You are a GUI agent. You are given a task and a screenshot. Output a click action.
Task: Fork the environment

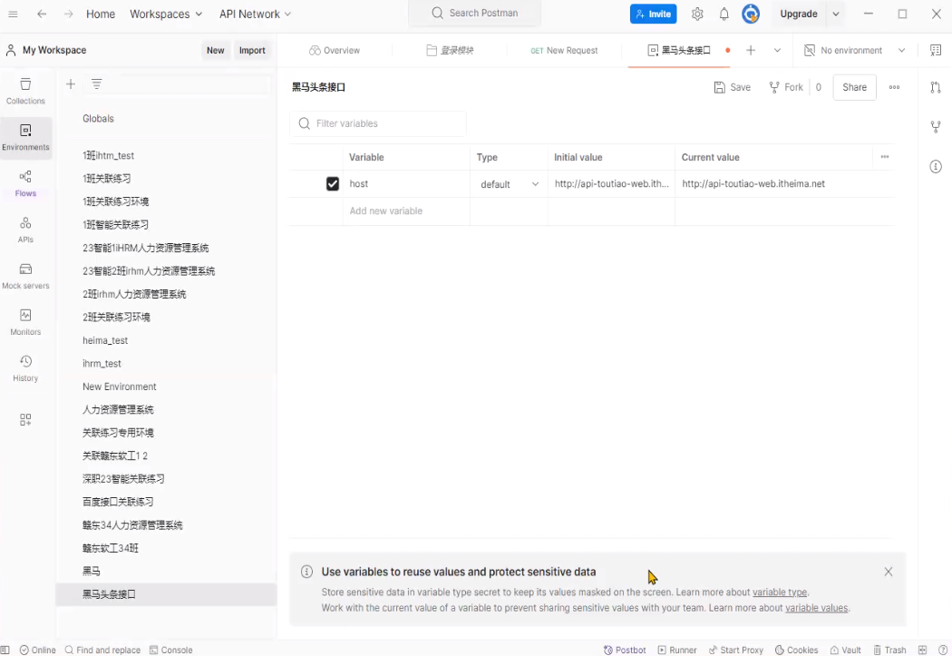786,87
